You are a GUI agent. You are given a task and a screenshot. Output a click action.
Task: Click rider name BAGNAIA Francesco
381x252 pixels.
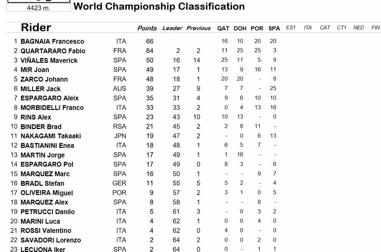(x=52, y=41)
